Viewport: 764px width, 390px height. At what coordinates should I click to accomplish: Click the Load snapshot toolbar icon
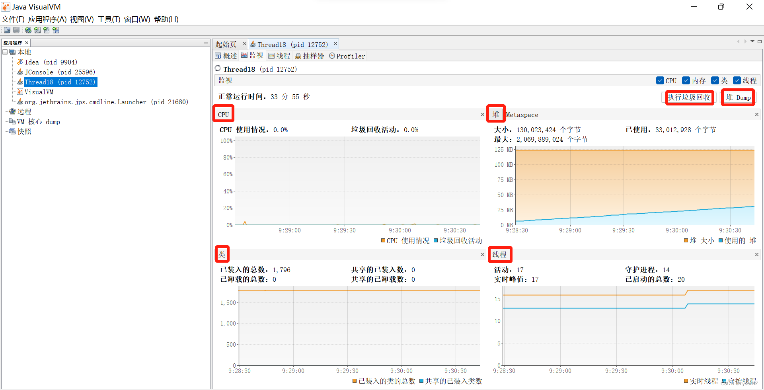point(7,30)
